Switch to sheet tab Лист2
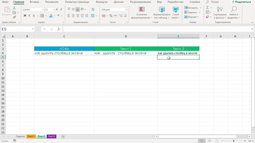Screen dimensions: 255x143 [x=41, y=137]
